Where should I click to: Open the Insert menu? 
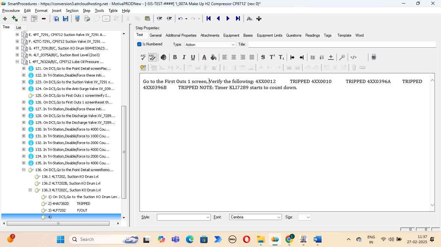pyautogui.click(x=56, y=11)
